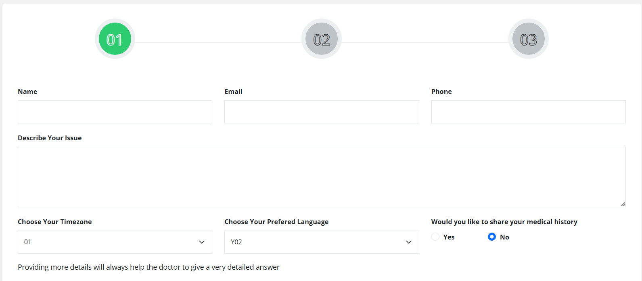Click the "Describe Your Issue" label

(x=50, y=138)
